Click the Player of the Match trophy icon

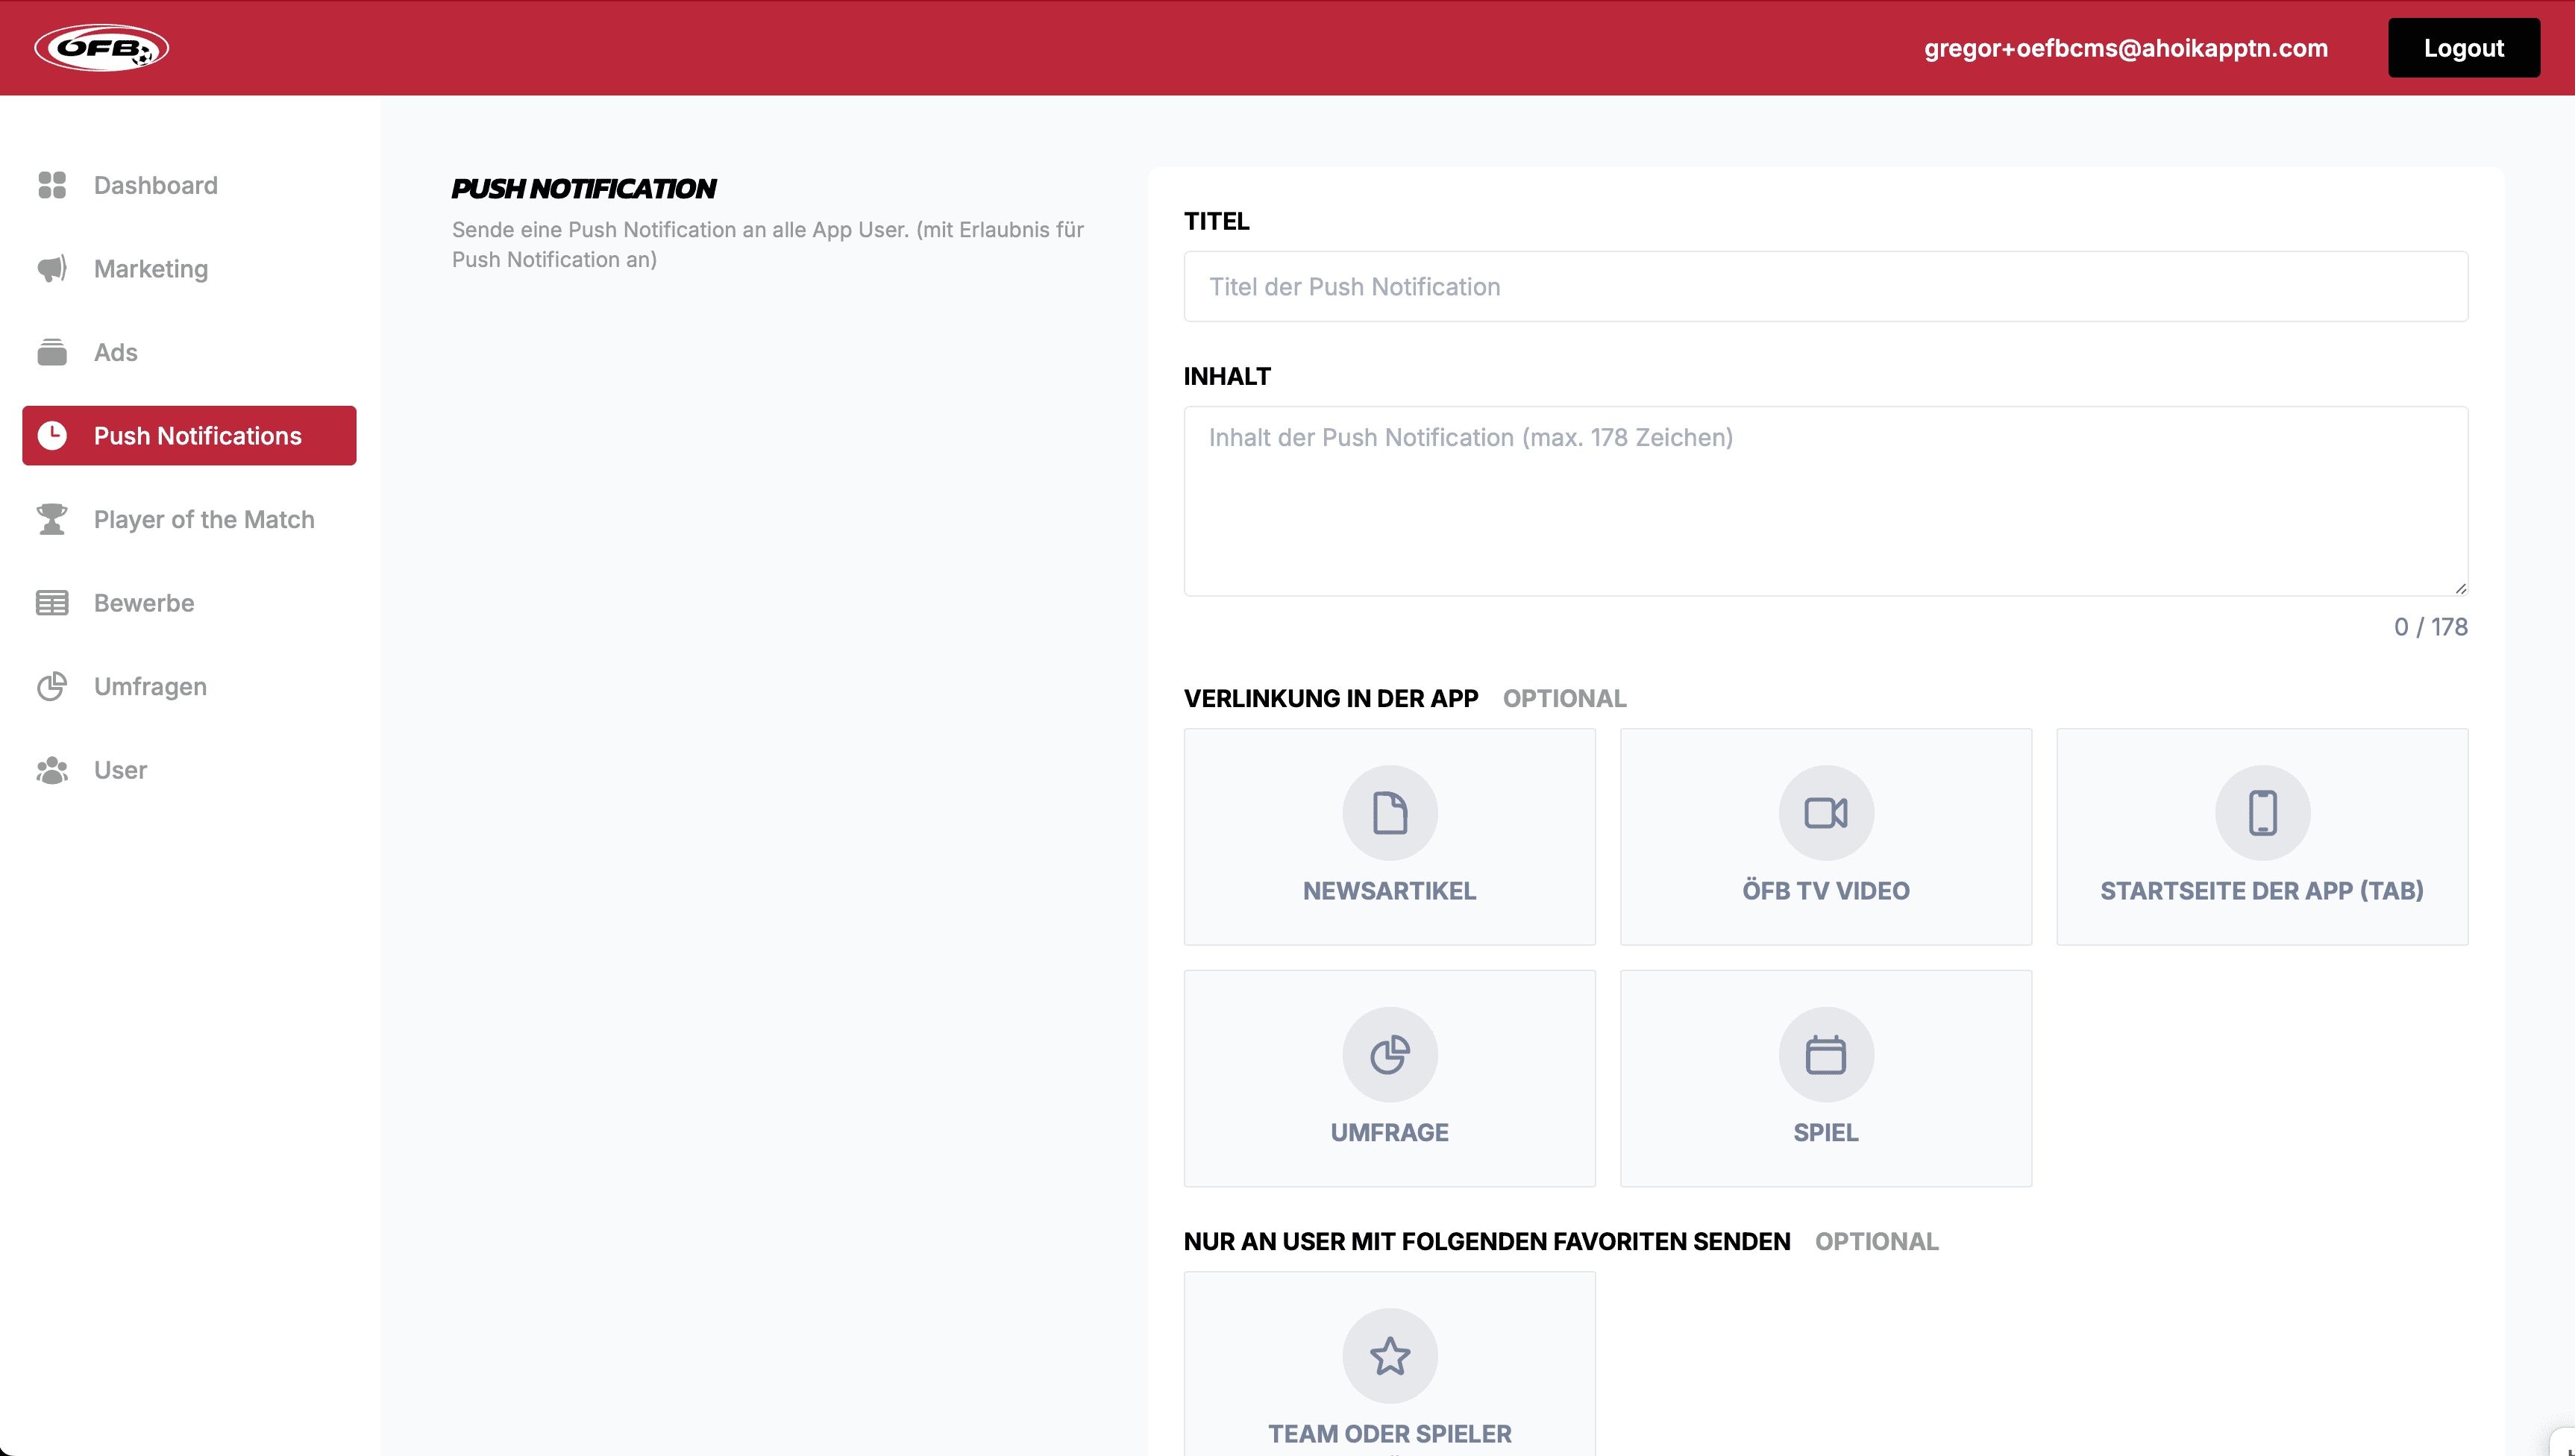click(52, 519)
